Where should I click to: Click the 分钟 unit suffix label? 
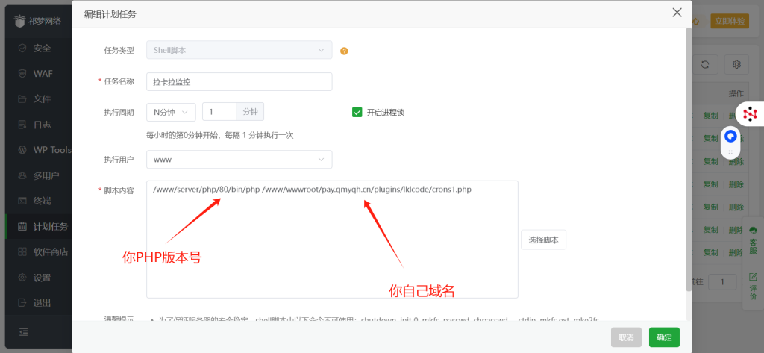(250, 112)
